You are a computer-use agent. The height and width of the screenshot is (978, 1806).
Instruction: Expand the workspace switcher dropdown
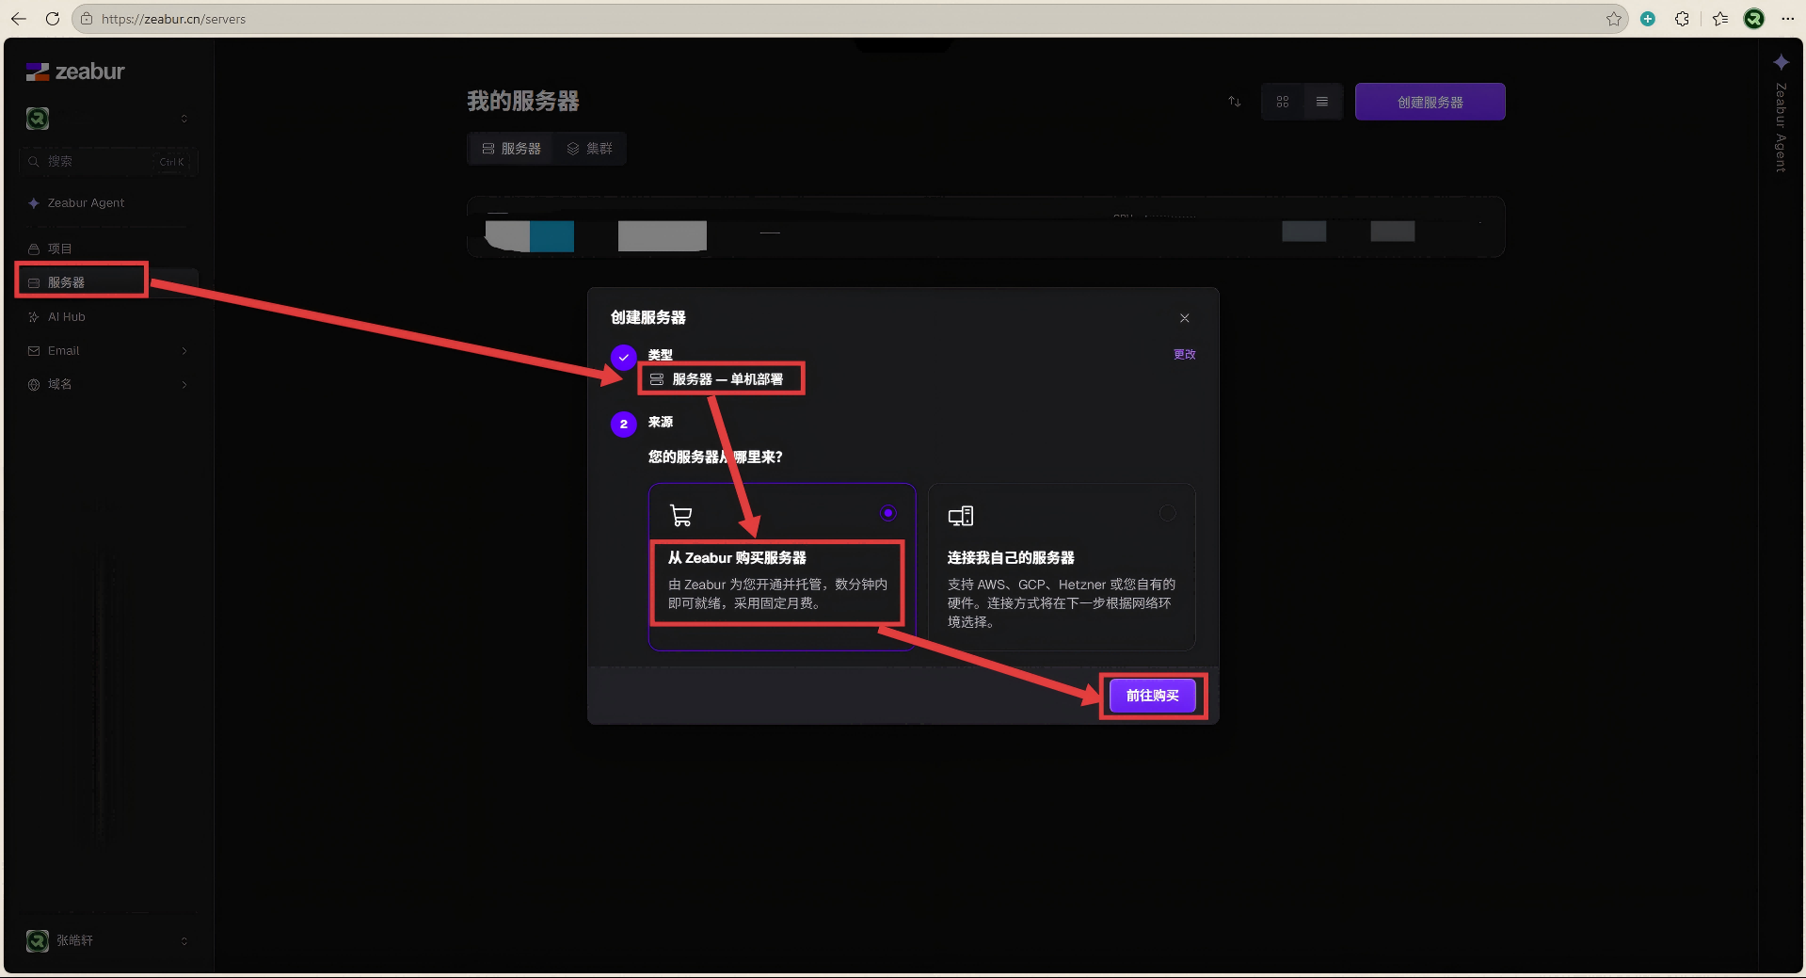coord(184,119)
